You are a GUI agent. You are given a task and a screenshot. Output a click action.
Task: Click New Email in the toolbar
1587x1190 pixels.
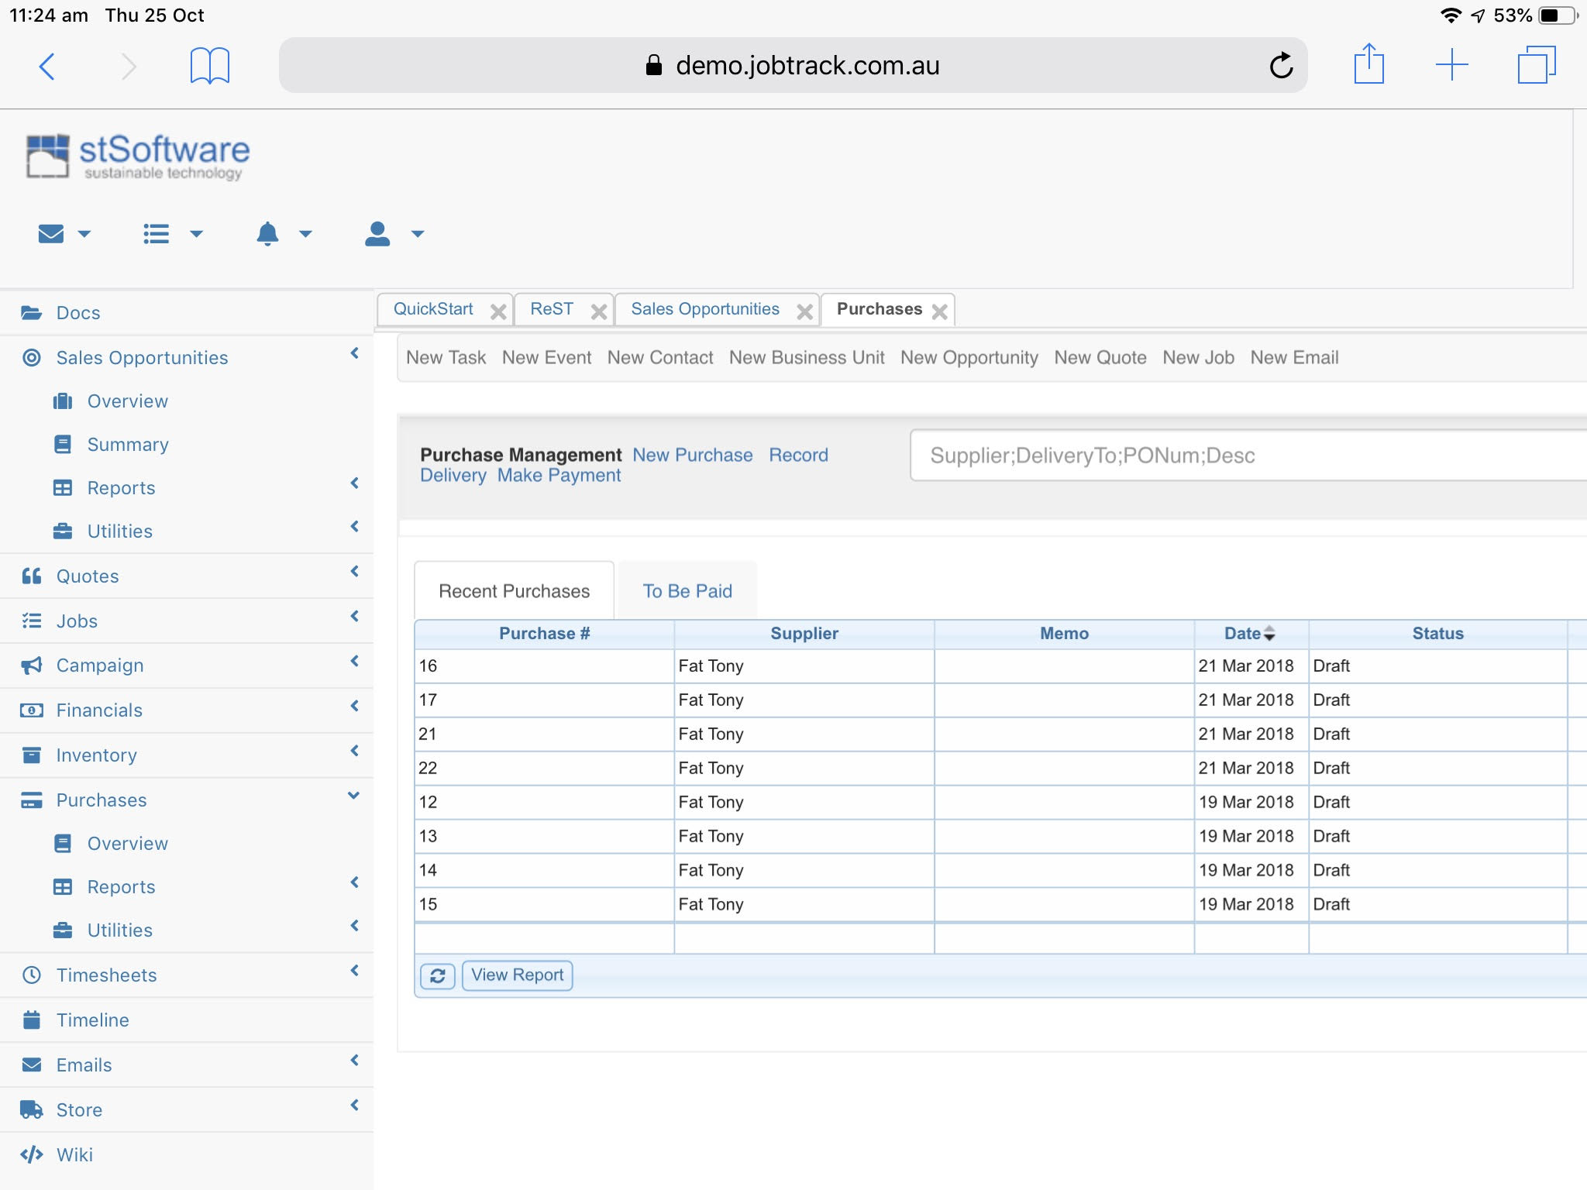[1294, 358]
